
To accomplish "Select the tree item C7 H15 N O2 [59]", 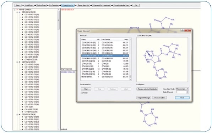I will pyautogui.click(x=31, y=112).
